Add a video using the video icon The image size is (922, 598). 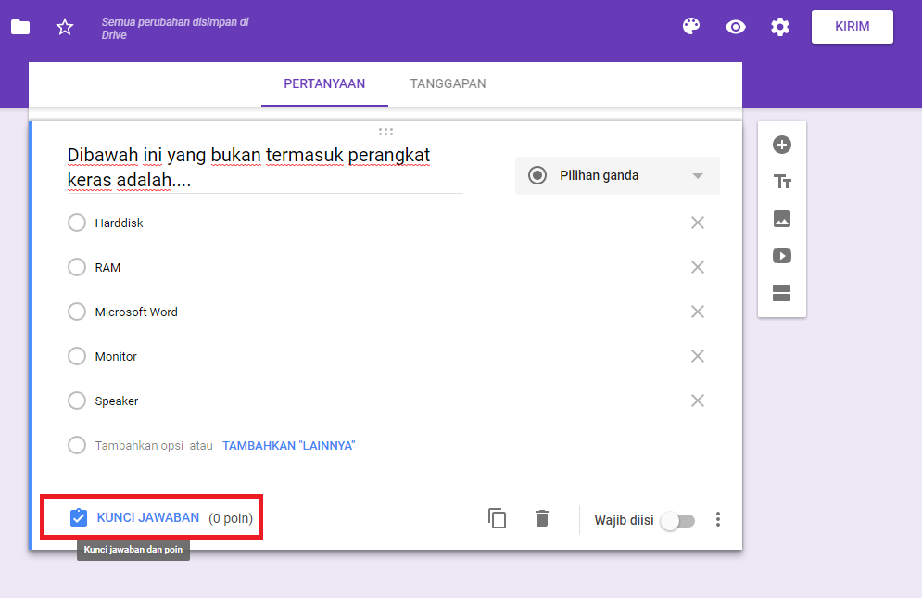(x=782, y=256)
